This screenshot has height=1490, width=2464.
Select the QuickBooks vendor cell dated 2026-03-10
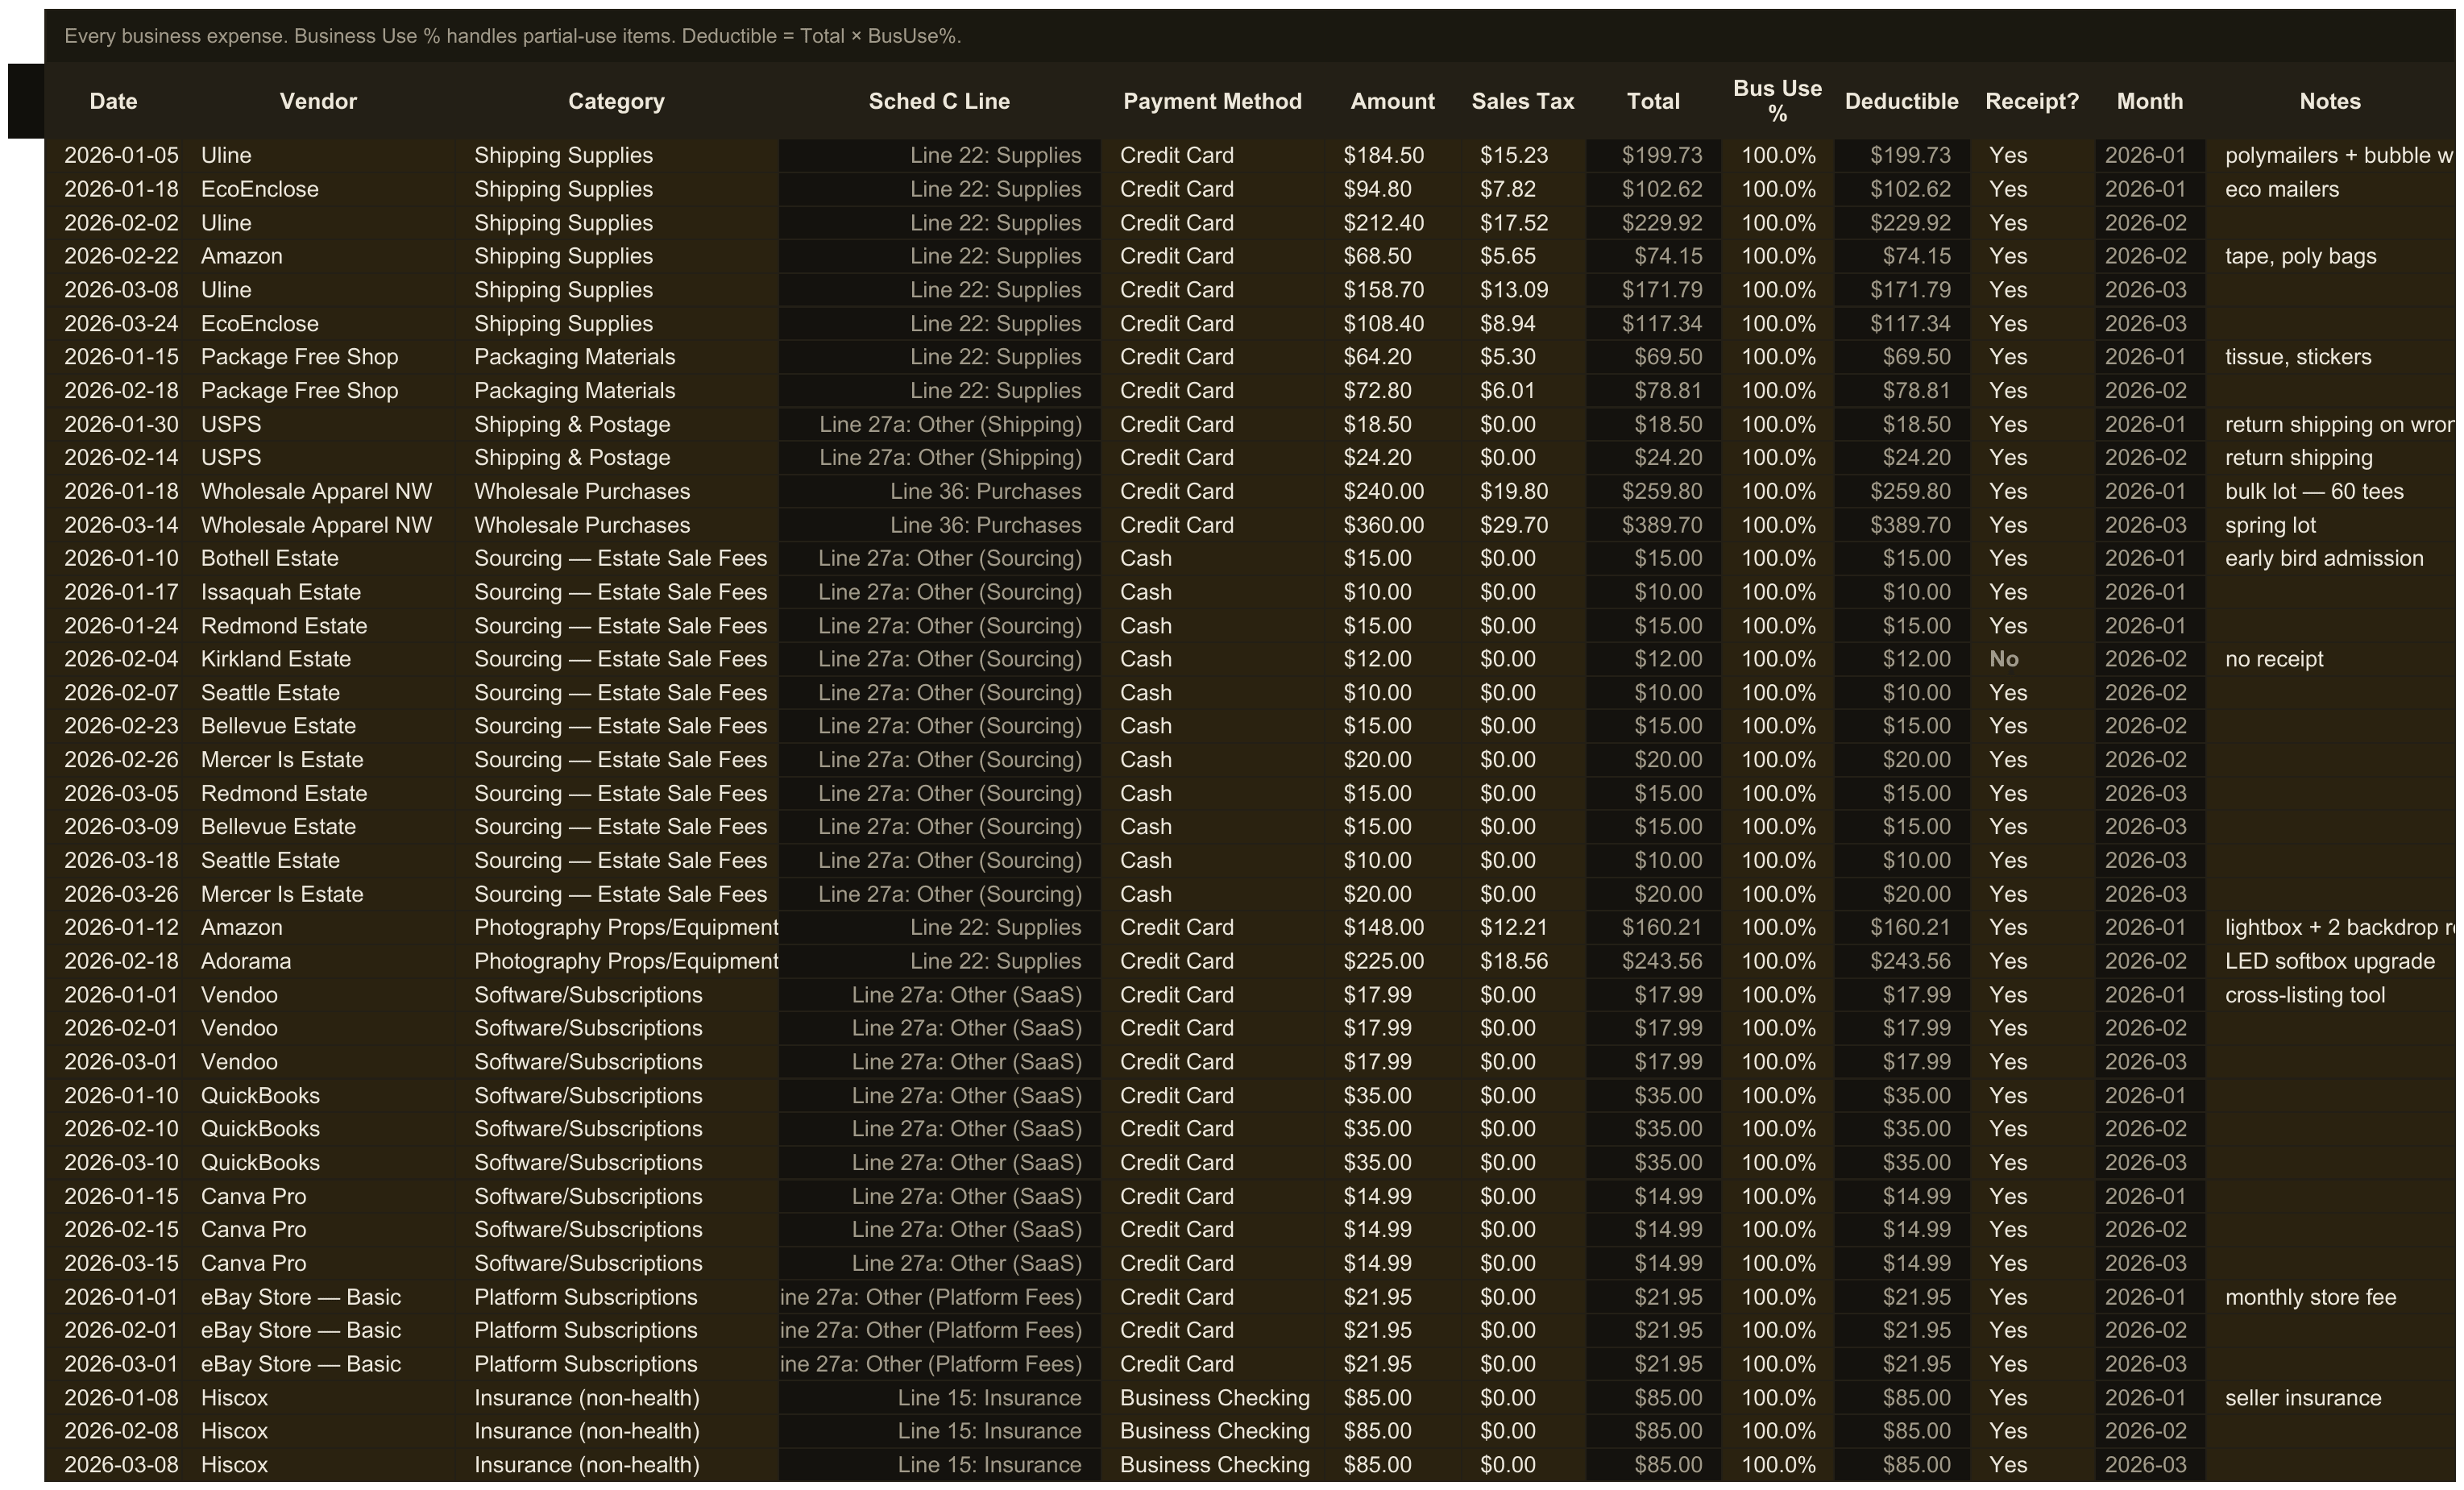pyautogui.click(x=318, y=1162)
